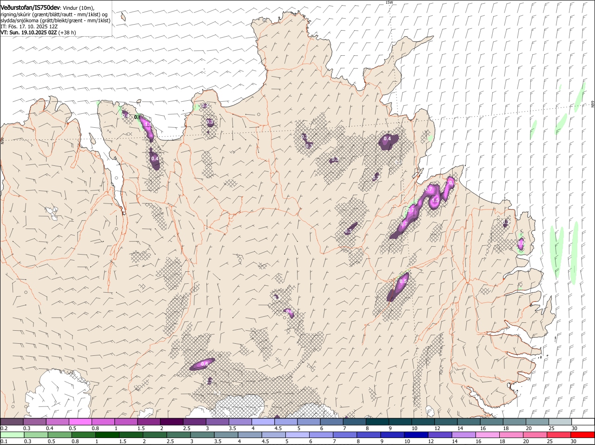Pick the upper legend swatch labeled 14

468,421
